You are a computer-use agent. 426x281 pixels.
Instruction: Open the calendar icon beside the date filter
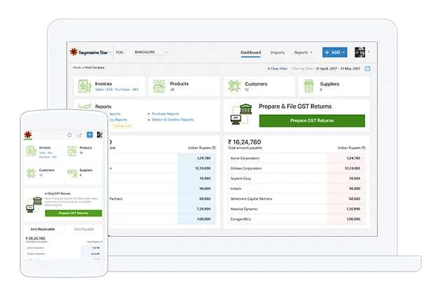pos(368,68)
